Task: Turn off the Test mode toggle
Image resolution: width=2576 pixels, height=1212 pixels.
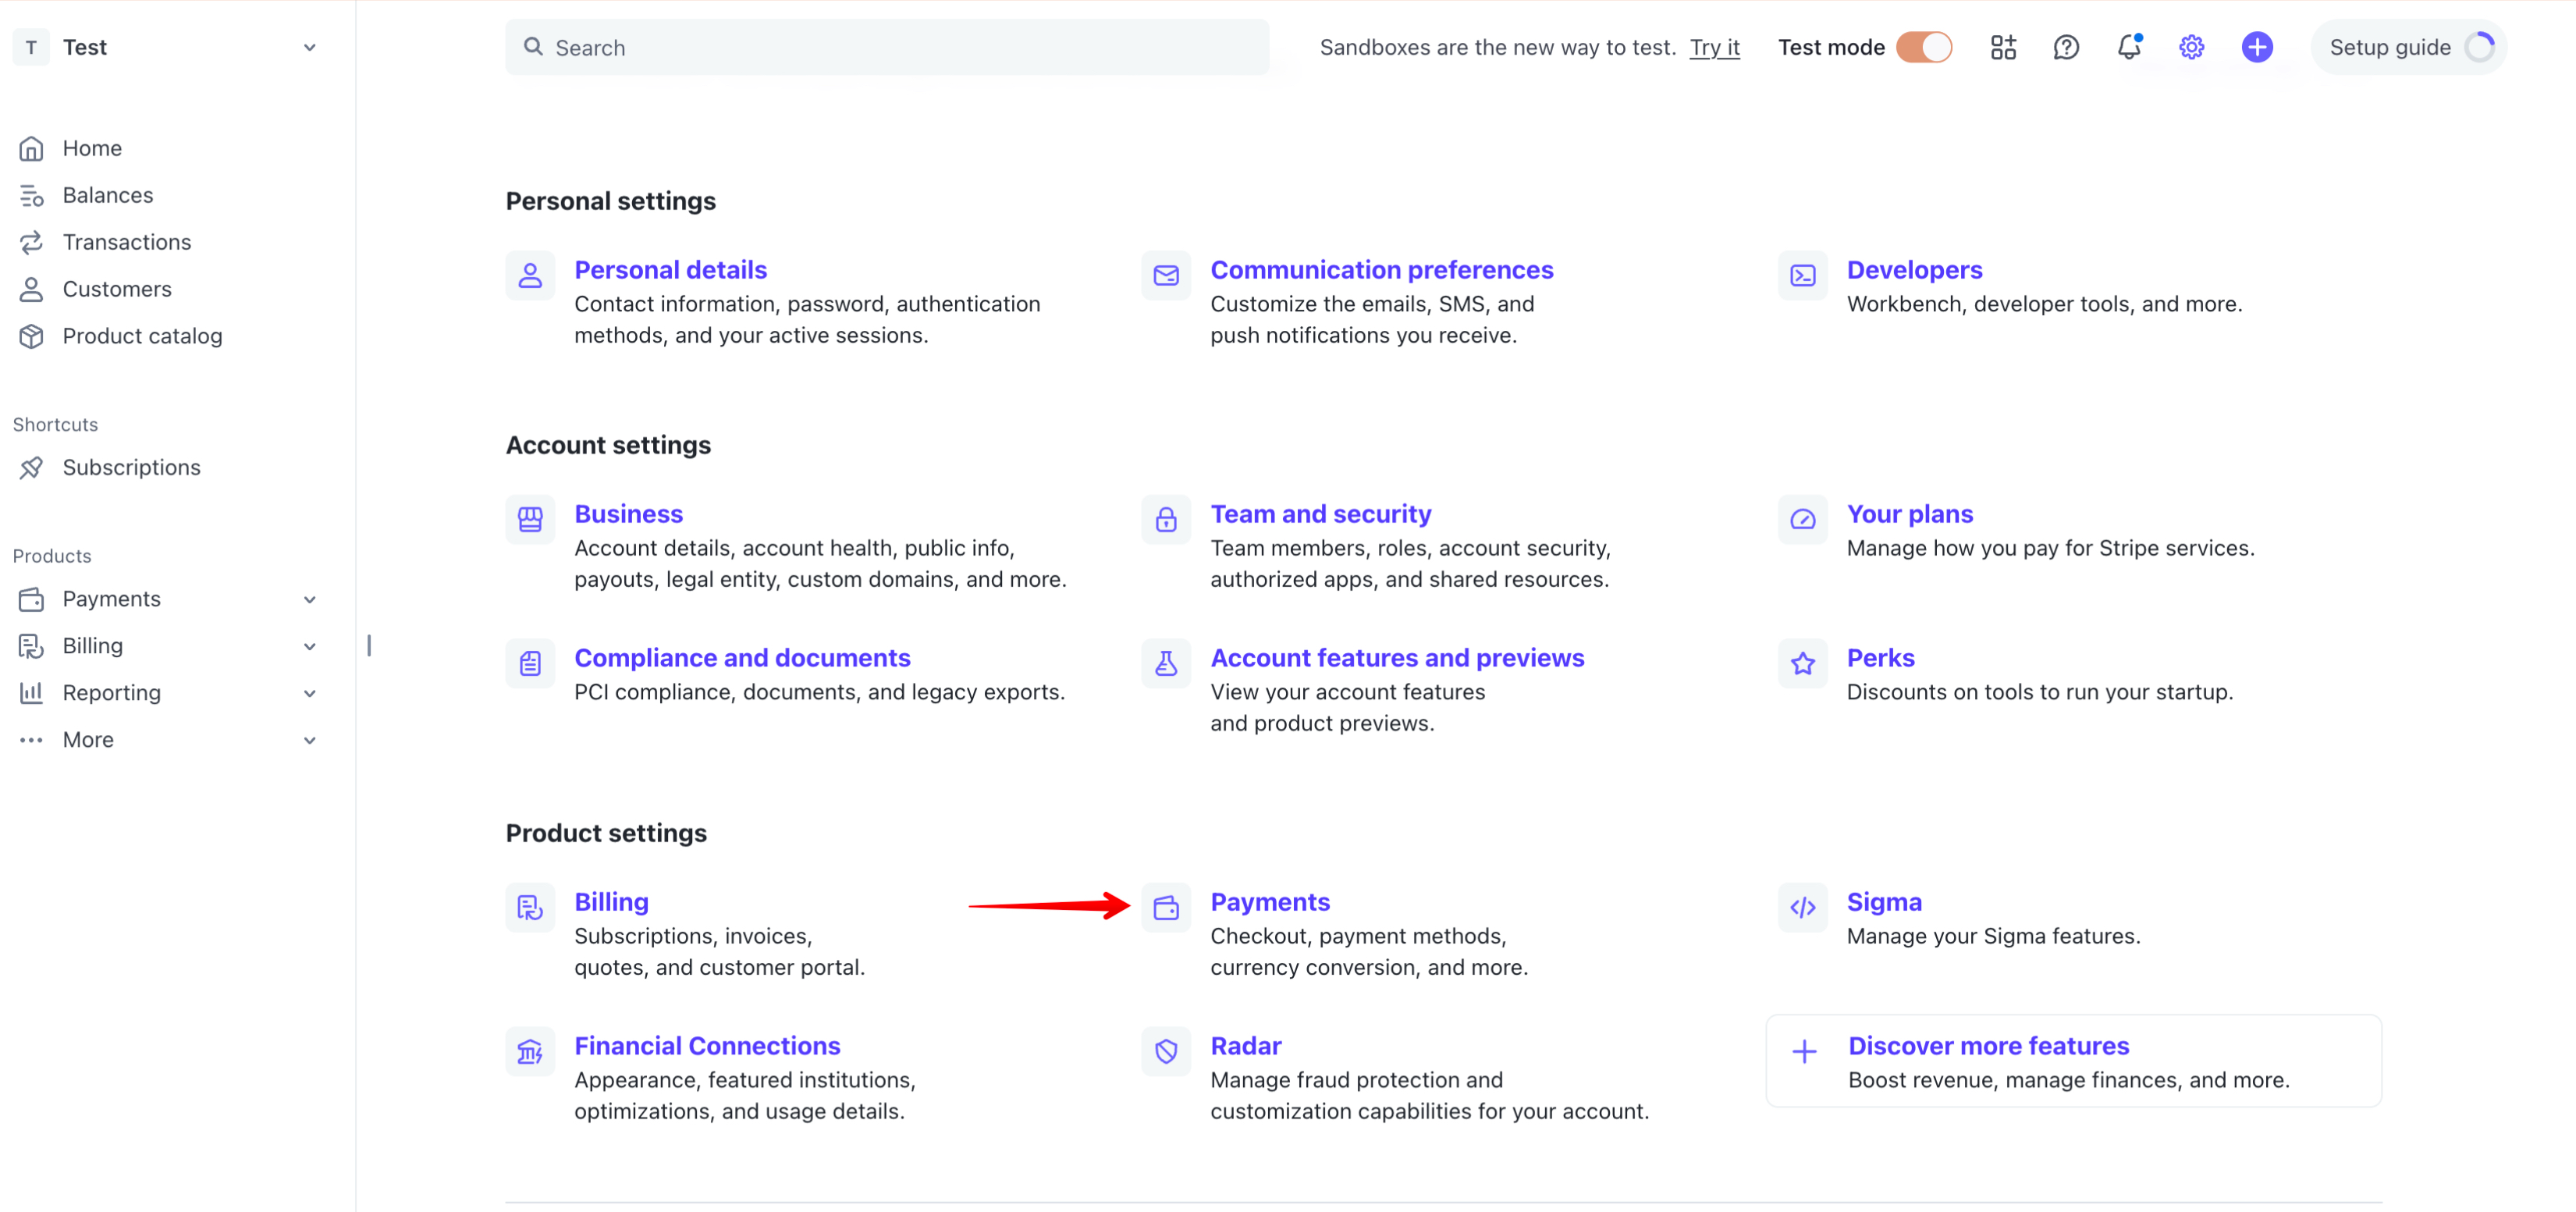Action: click(x=1924, y=47)
